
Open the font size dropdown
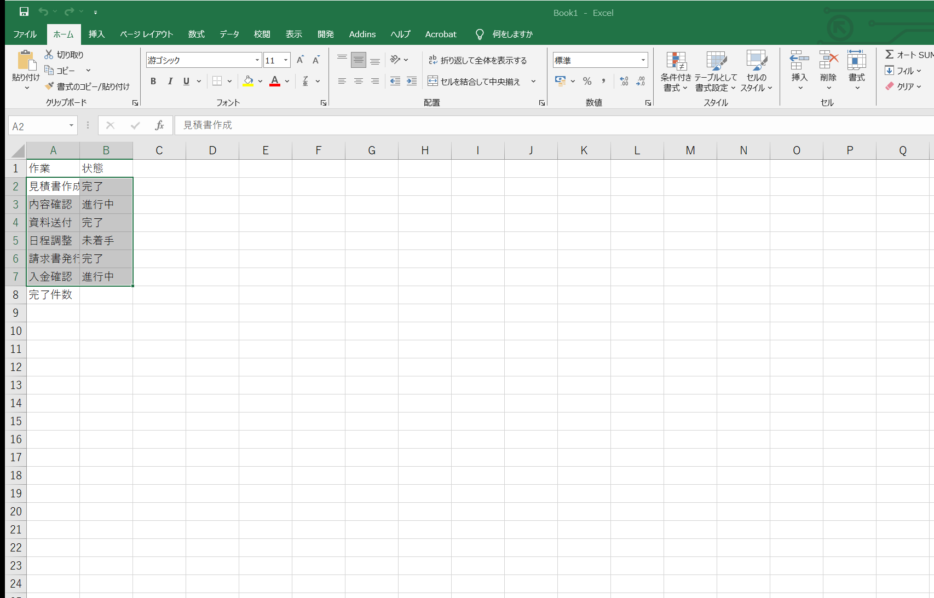(286, 60)
